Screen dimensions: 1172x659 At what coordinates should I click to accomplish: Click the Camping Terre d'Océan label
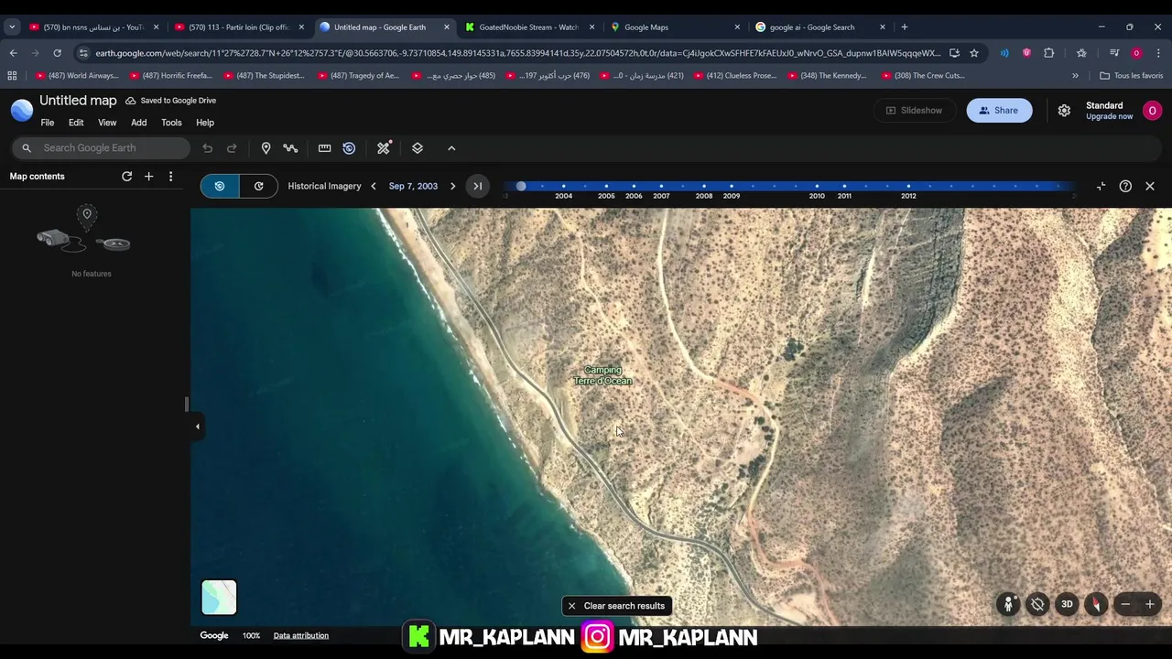602,376
